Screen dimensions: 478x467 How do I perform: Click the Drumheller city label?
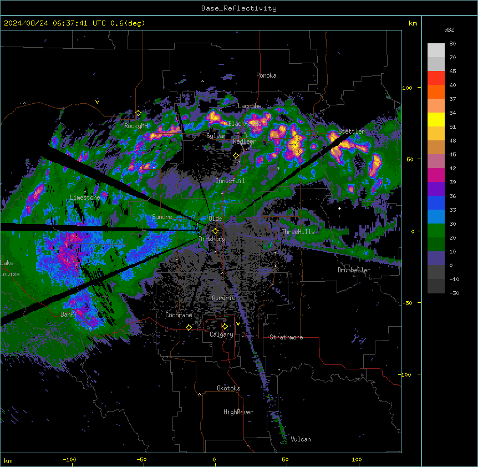(354, 270)
